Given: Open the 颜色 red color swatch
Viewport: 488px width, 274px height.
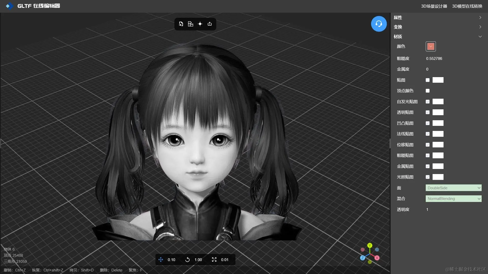Looking at the screenshot, I should [x=431, y=46].
